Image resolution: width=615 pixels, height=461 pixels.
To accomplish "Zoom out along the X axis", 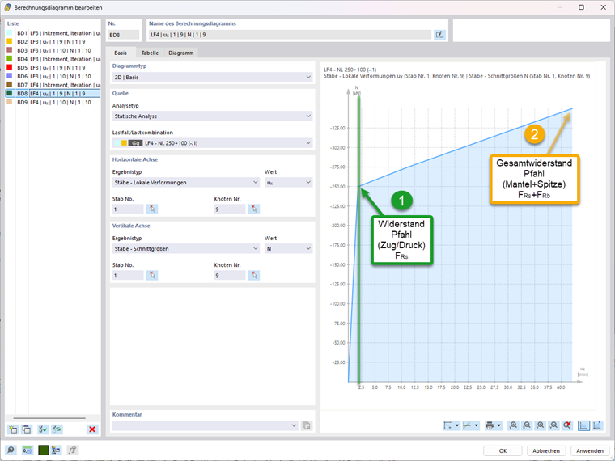I will 527,425.
